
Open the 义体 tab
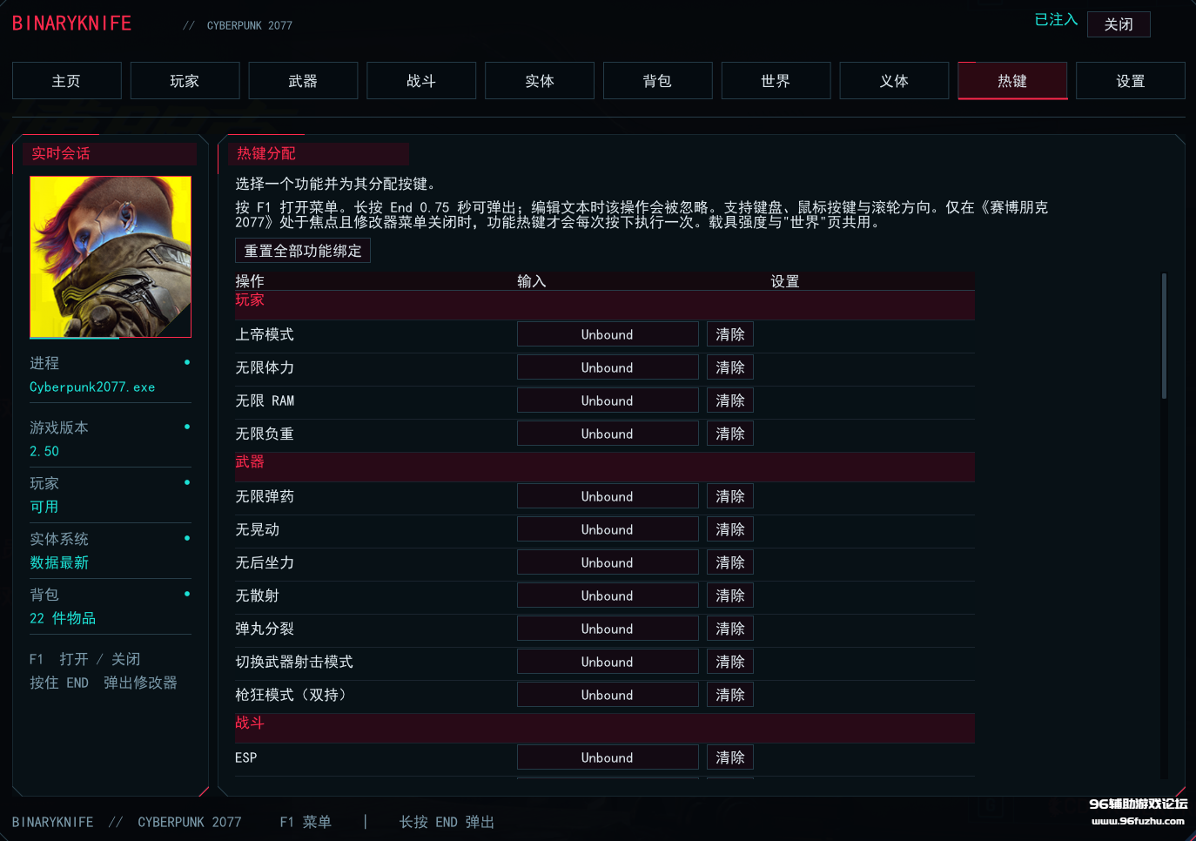tap(894, 81)
